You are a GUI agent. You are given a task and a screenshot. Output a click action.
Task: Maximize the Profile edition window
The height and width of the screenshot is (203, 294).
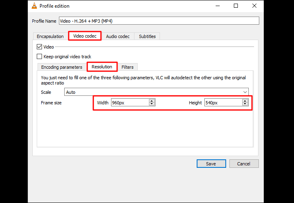(x=236, y=6)
